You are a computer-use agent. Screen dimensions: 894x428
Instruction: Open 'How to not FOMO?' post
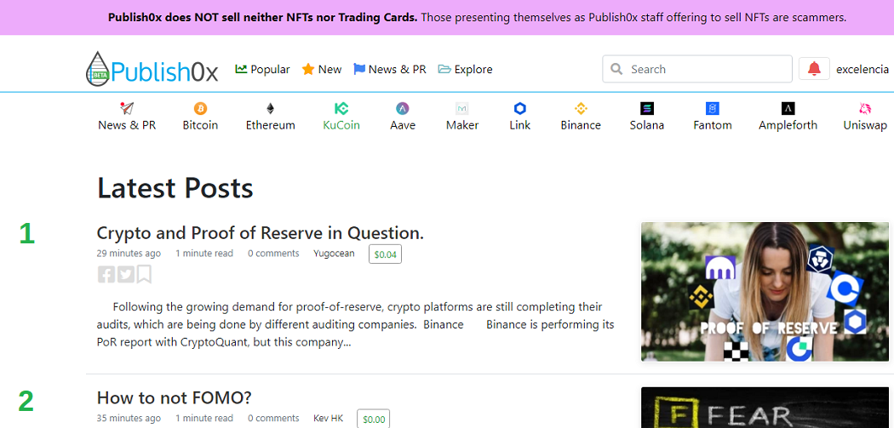tap(174, 397)
